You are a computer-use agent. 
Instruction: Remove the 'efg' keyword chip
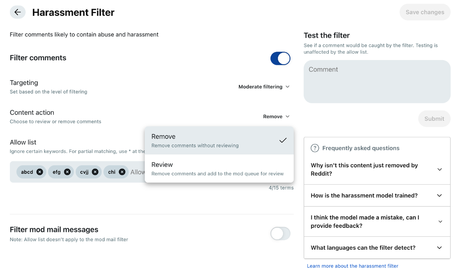pyautogui.click(x=67, y=172)
